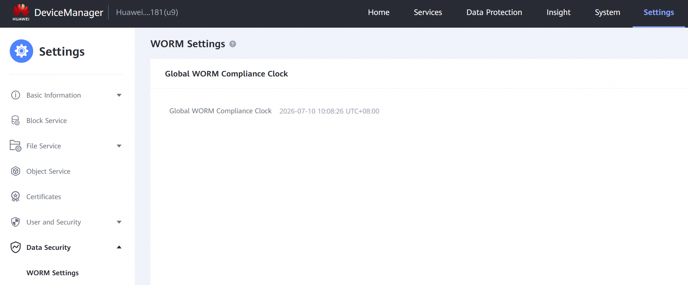The width and height of the screenshot is (688, 285).
Task: Collapse the Data Security section arrow
Action: click(x=119, y=247)
